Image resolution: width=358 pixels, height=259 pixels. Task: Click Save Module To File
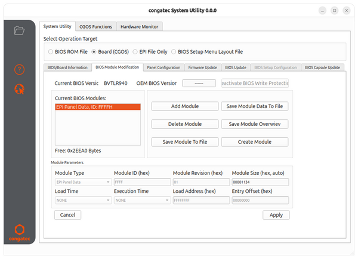pos(184,142)
